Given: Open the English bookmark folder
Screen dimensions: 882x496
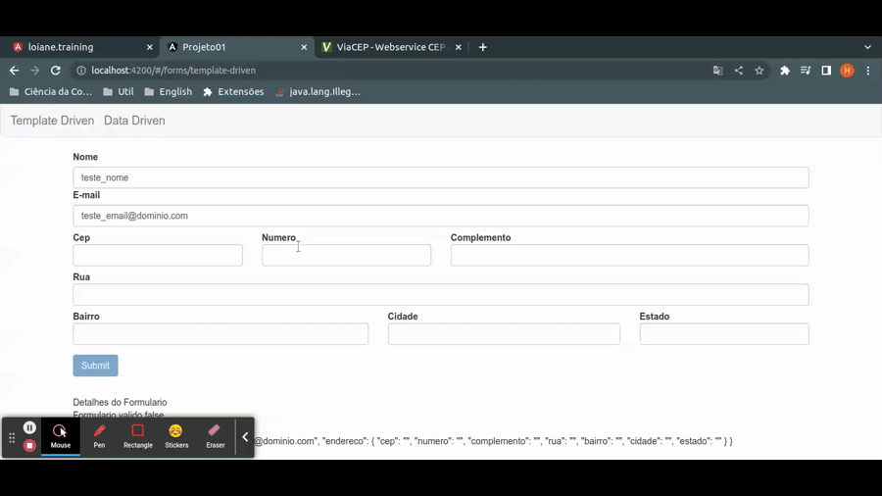Looking at the screenshot, I should pos(169,92).
